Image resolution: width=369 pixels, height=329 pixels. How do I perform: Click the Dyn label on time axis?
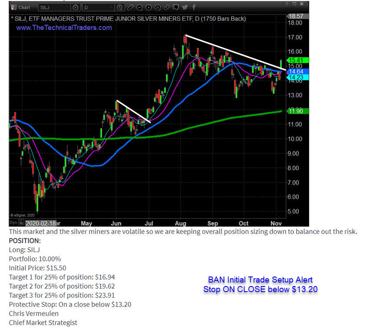point(13,222)
